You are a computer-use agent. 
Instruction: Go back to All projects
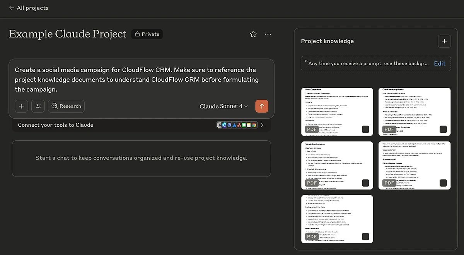point(29,8)
